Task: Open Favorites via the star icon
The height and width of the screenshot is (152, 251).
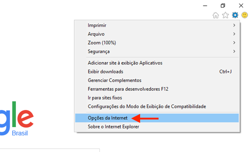Action: tap(225, 15)
